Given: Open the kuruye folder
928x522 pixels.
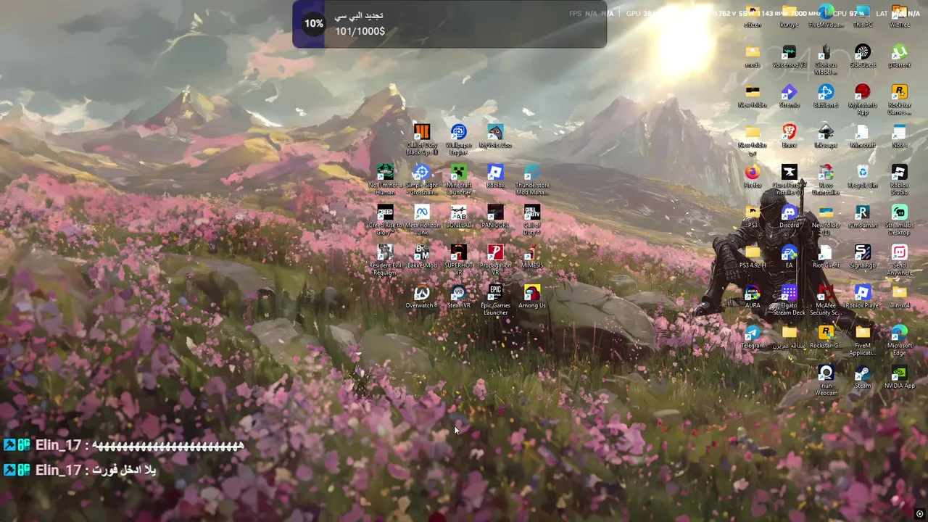Looking at the screenshot, I should (789, 12).
